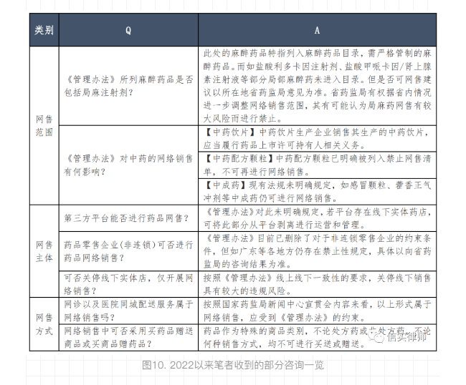Viewport: 466px width, 385px height.
Task: Click answer citing 国家药监局新闻中心宣贯会
Action: [317, 311]
